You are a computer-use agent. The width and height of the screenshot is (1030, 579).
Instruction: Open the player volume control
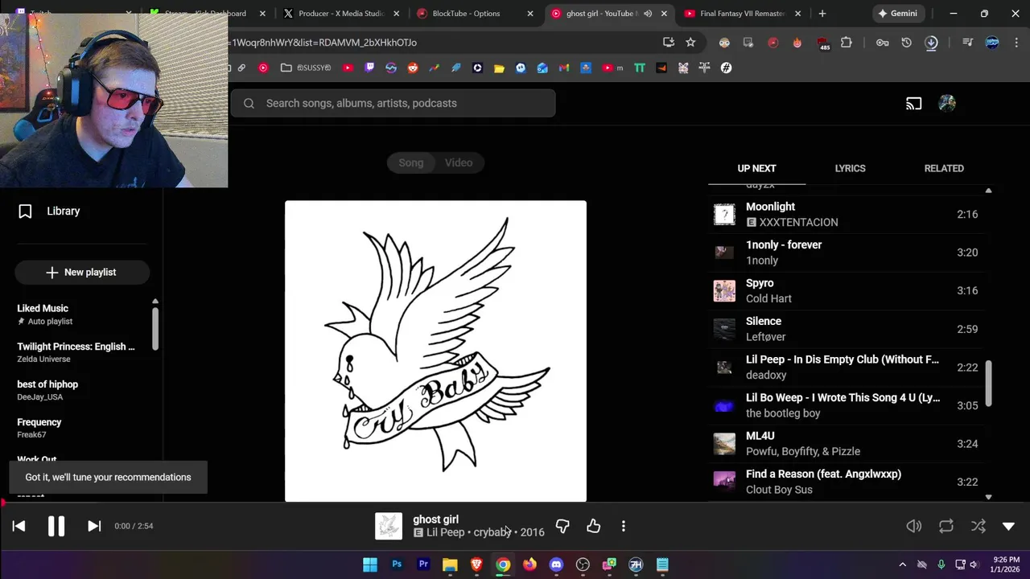(x=914, y=526)
